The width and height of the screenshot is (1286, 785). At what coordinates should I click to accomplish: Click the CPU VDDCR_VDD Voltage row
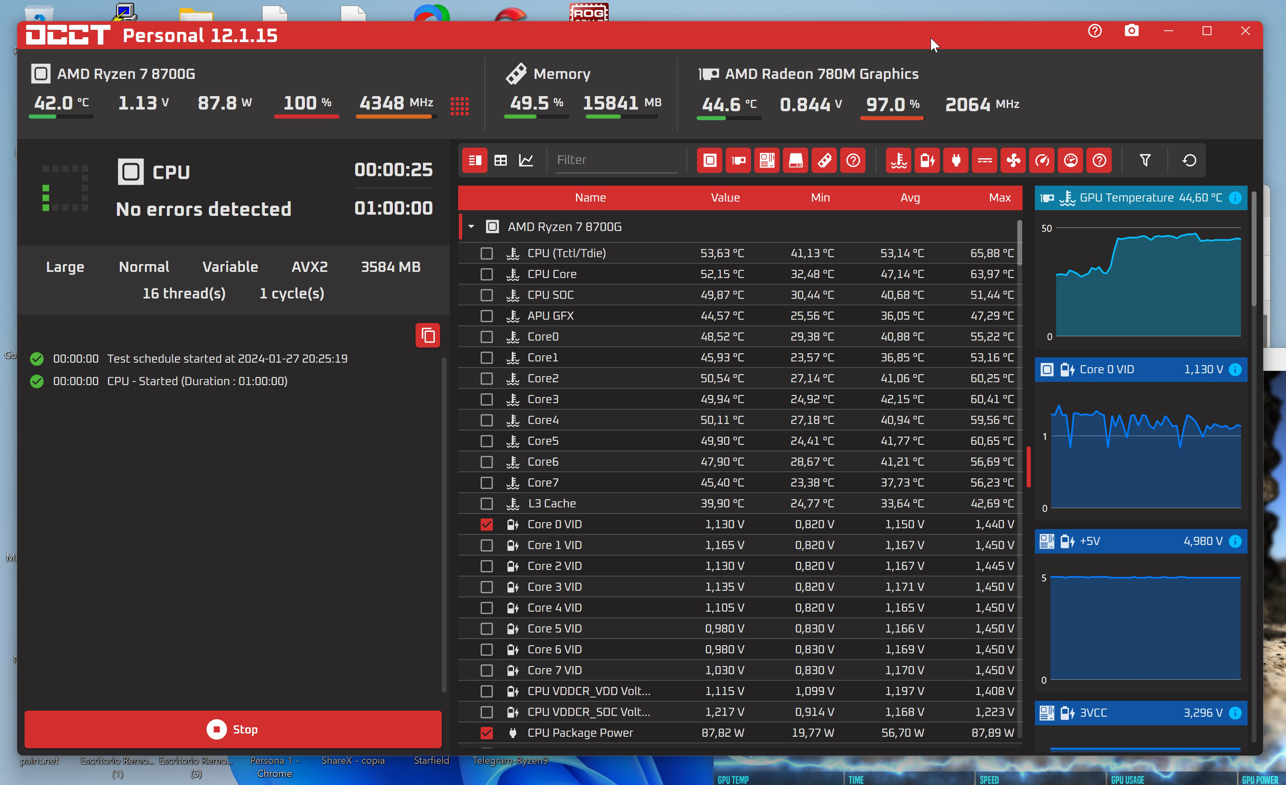(740, 692)
